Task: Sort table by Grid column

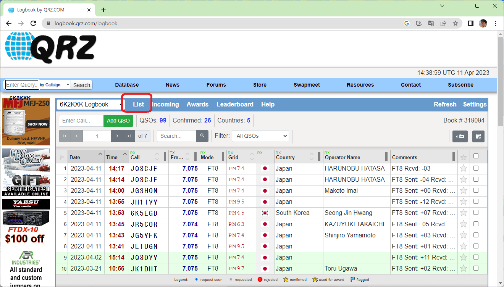Action: 241,157
